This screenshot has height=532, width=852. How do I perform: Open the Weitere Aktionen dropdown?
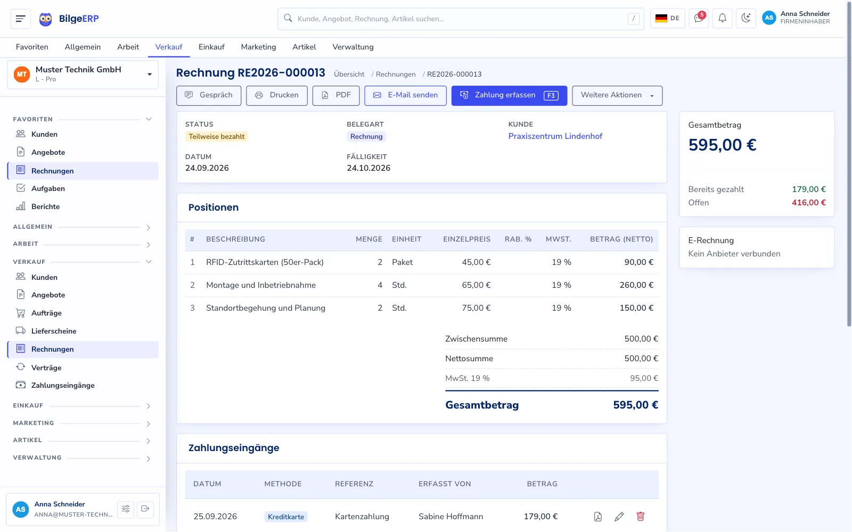pos(617,96)
